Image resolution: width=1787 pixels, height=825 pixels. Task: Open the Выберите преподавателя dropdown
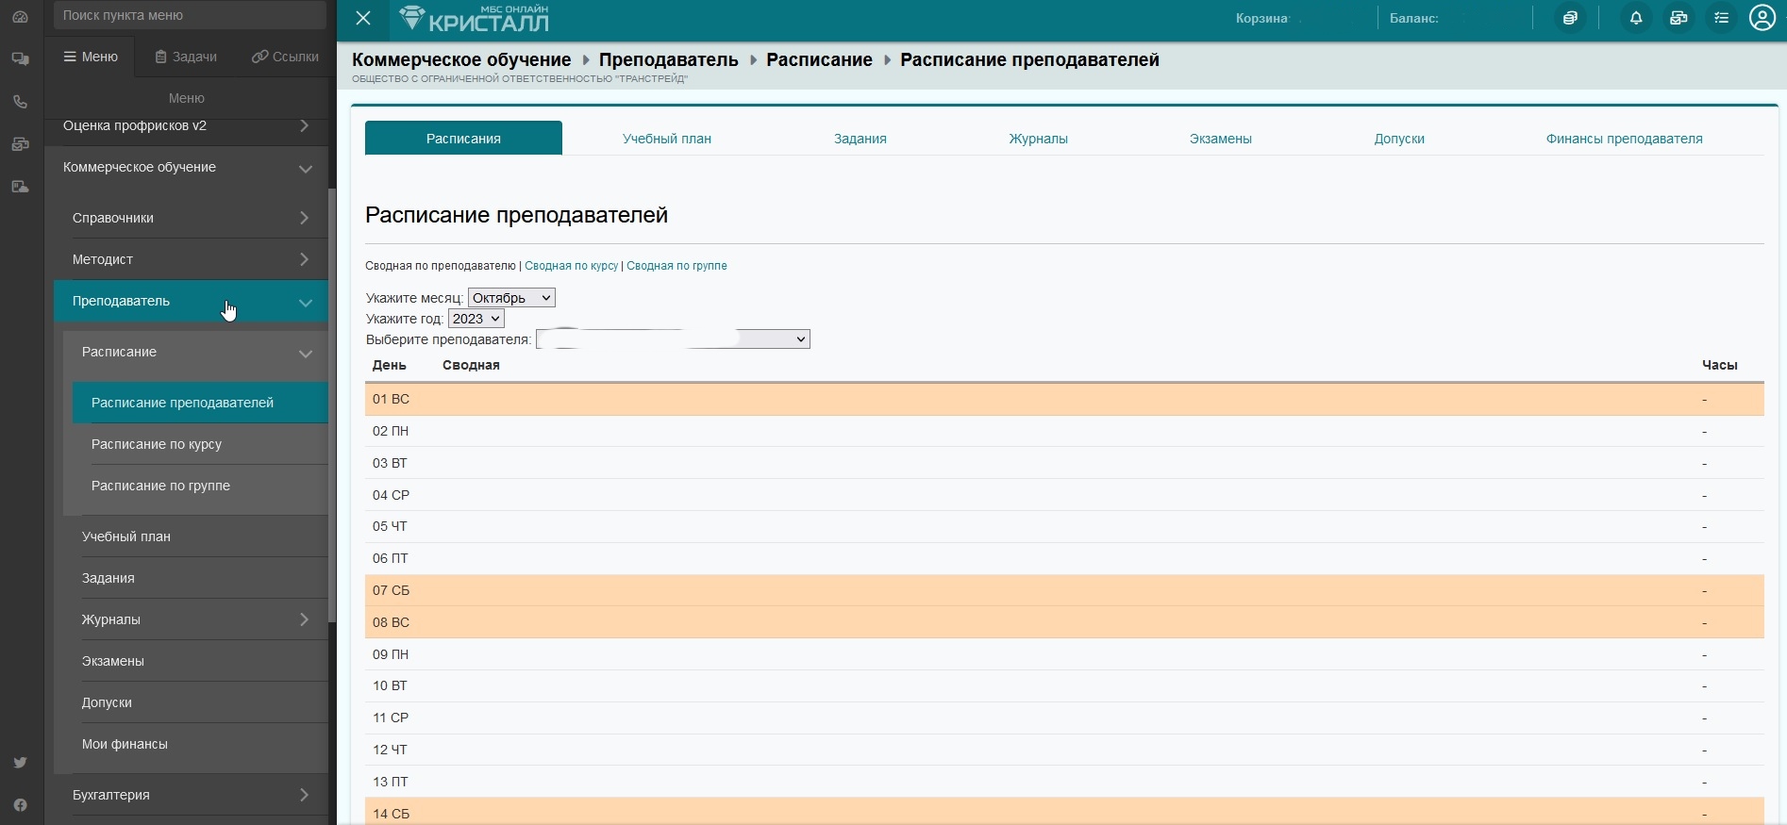click(x=673, y=339)
